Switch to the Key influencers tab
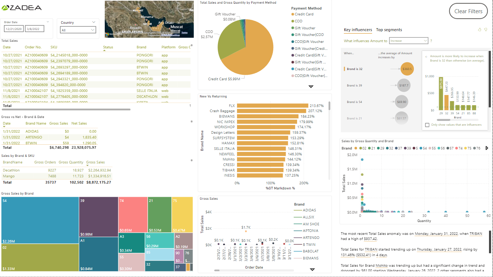 [x=358, y=30]
